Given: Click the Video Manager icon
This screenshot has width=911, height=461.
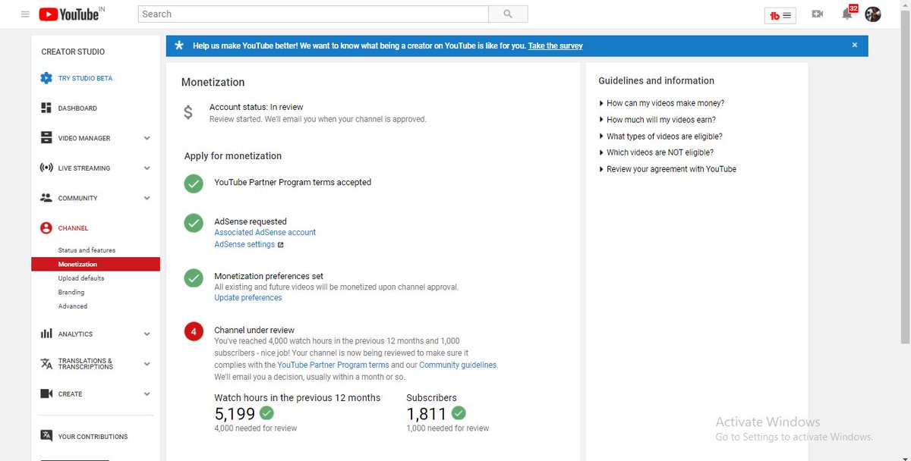Looking at the screenshot, I should click(46, 138).
